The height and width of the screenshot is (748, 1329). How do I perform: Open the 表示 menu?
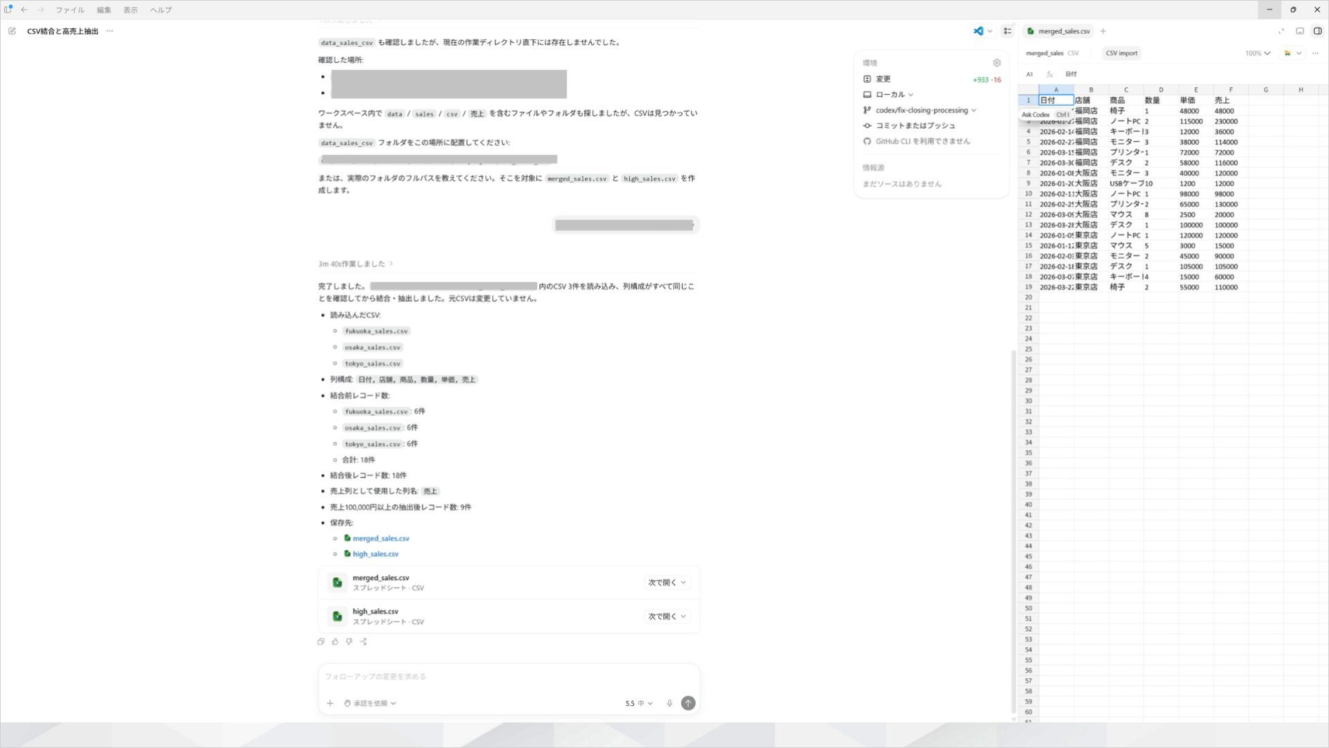(130, 10)
